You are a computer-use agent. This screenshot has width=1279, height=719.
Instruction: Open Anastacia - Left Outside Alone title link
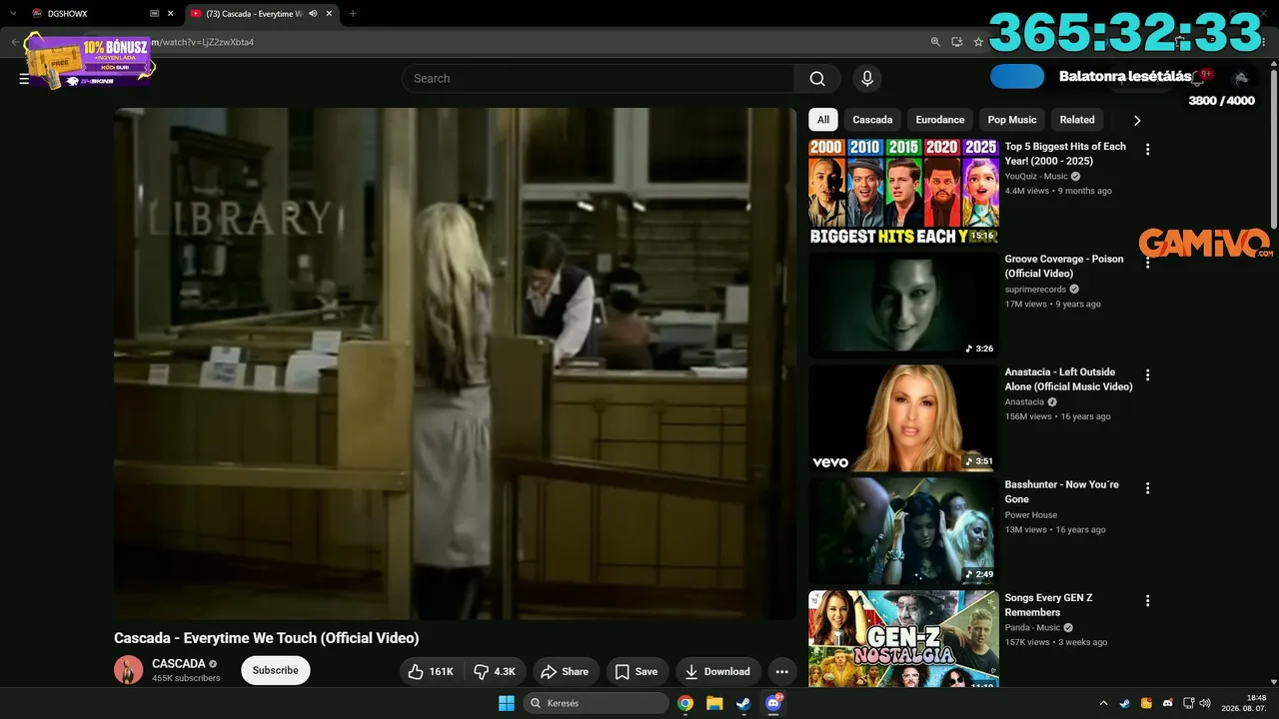tap(1069, 379)
